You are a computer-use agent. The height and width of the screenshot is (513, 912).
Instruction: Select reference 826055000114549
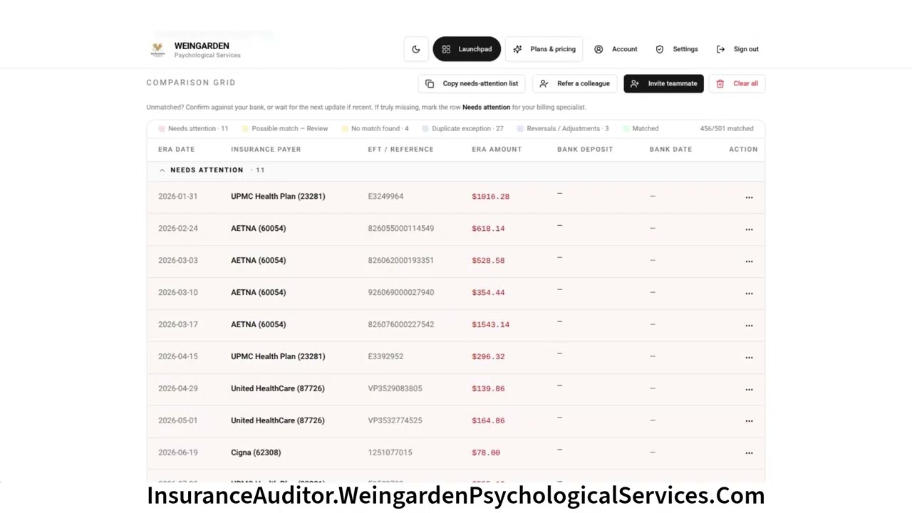coord(401,228)
